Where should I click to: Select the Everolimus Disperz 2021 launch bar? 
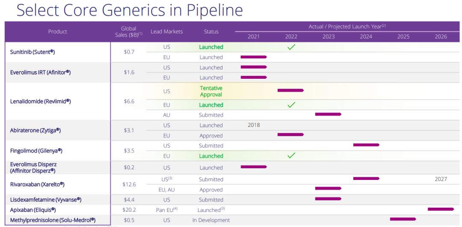(254, 167)
